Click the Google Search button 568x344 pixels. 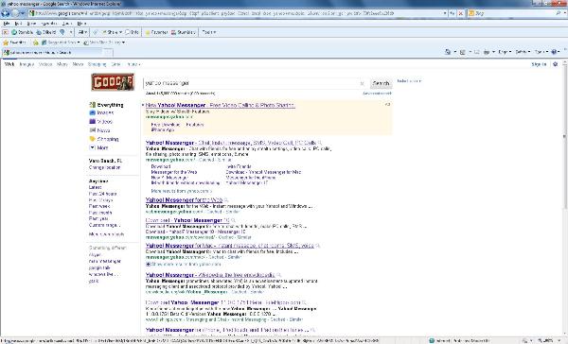(381, 83)
